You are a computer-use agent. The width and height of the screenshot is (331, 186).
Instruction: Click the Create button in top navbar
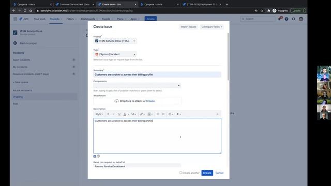[x=151, y=19]
